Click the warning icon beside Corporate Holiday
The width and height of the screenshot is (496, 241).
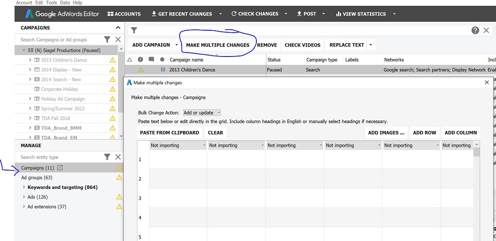click(x=113, y=89)
